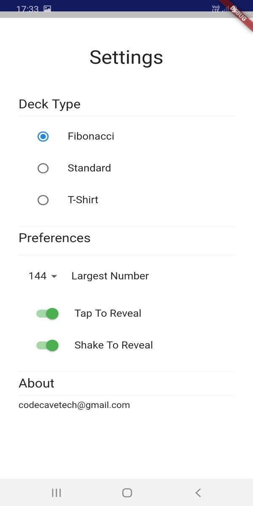Click the Fibonacci label text

click(x=91, y=136)
